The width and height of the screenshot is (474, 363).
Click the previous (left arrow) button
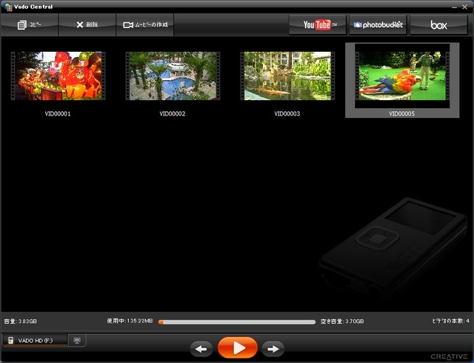tap(201, 348)
